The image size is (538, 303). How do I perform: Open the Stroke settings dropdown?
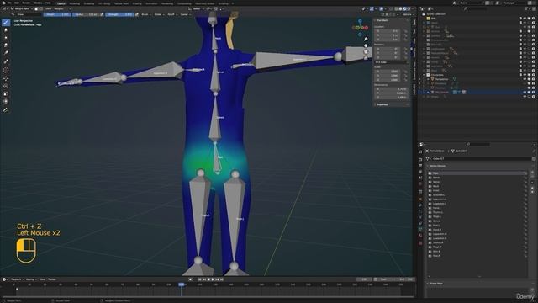coord(159,14)
